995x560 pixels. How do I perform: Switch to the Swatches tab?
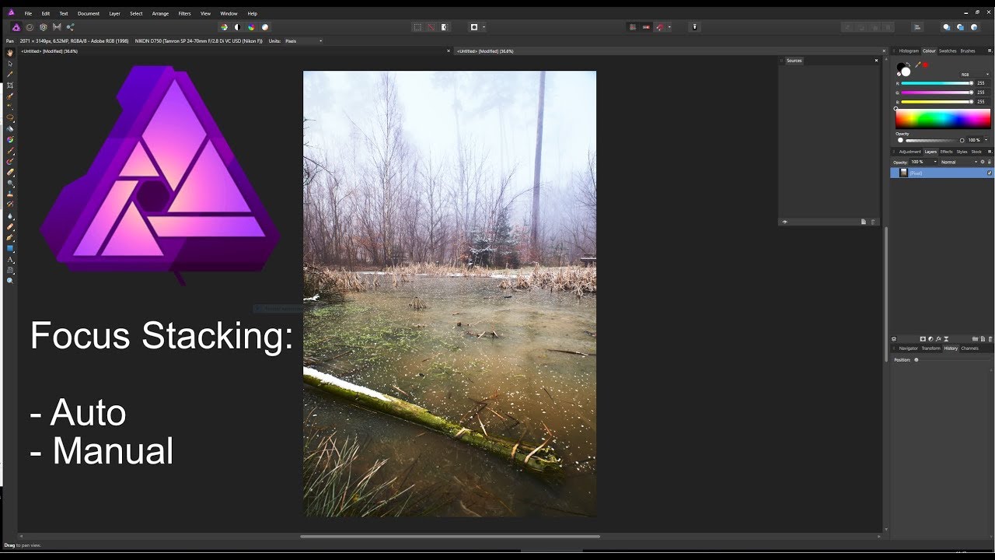[x=948, y=51]
